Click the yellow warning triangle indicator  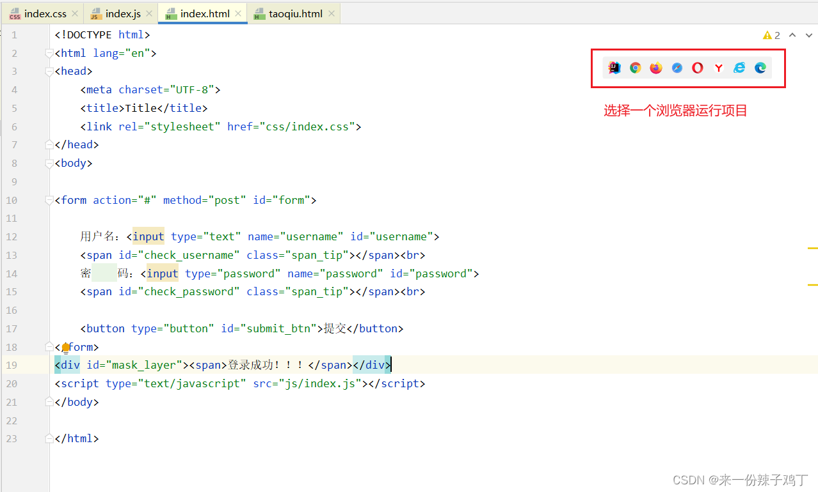pyautogui.click(x=767, y=35)
